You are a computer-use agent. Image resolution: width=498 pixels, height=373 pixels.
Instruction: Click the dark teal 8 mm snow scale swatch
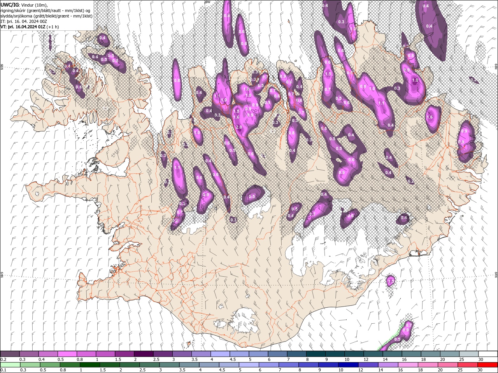pyautogui.click(x=316, y=354)
